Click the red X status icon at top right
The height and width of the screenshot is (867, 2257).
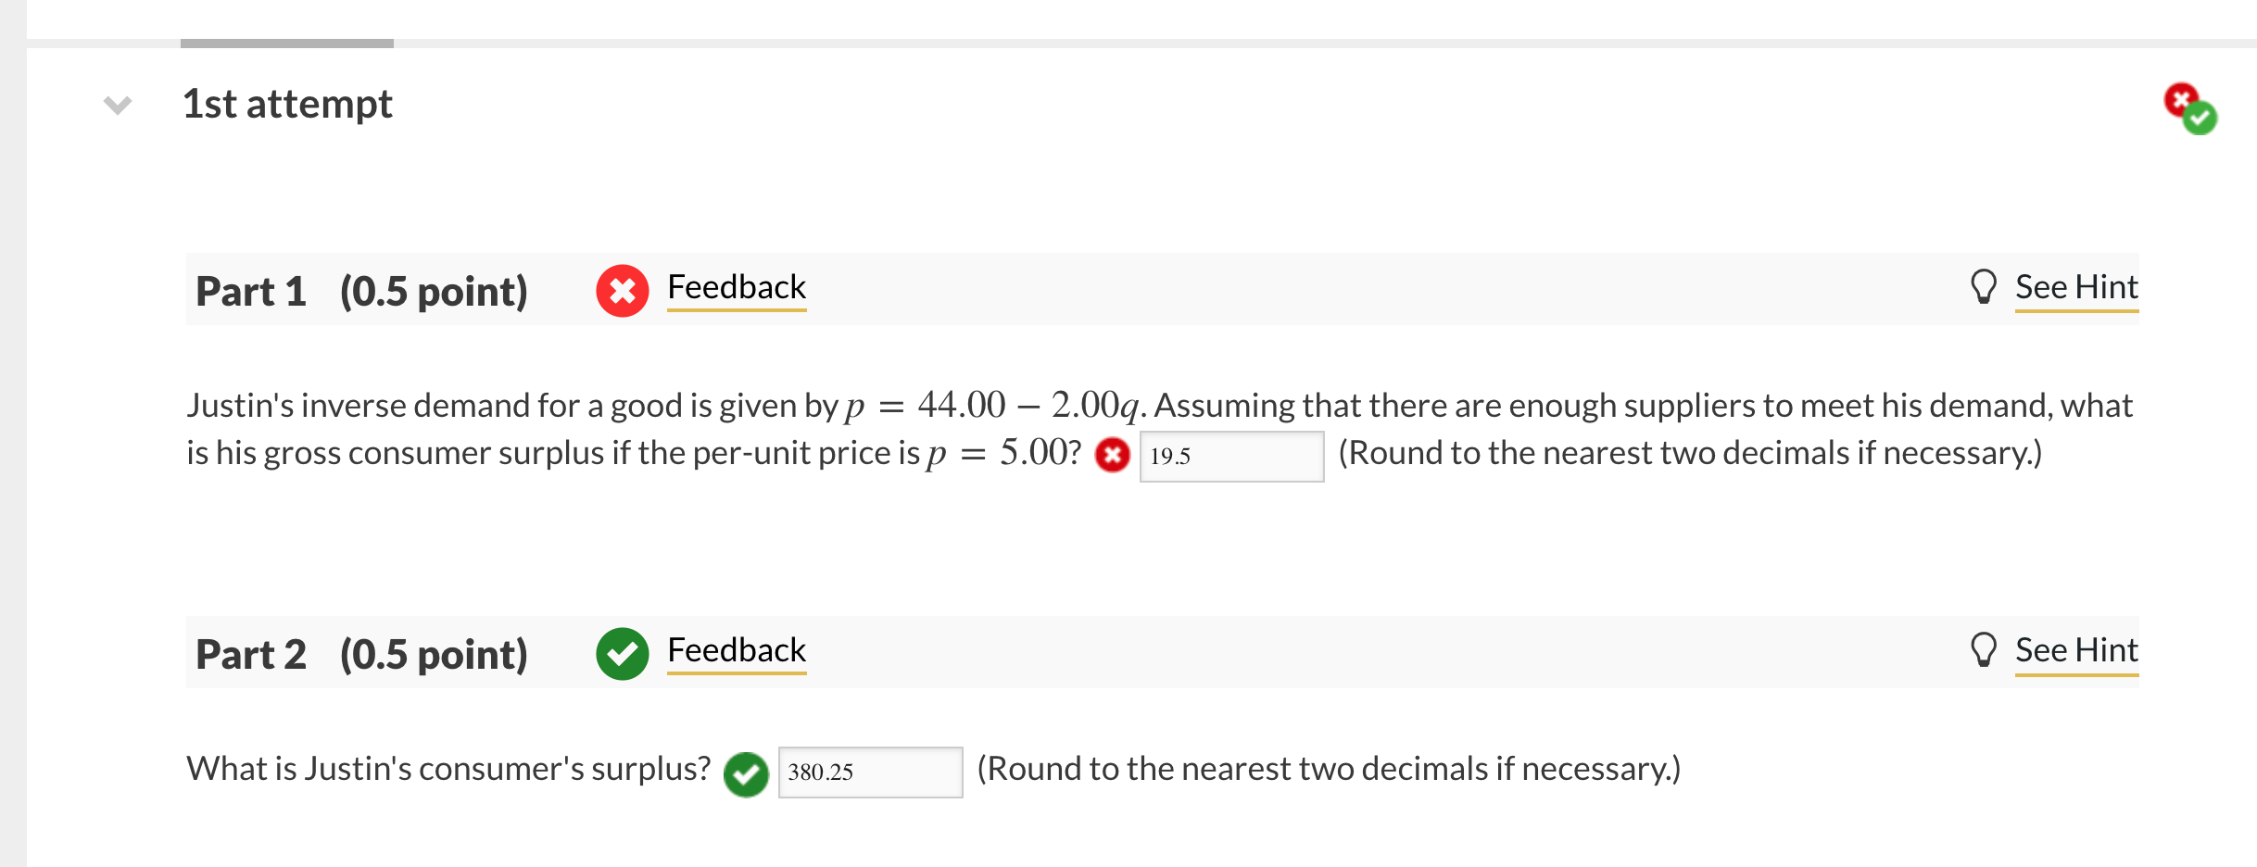point(2183,99)
